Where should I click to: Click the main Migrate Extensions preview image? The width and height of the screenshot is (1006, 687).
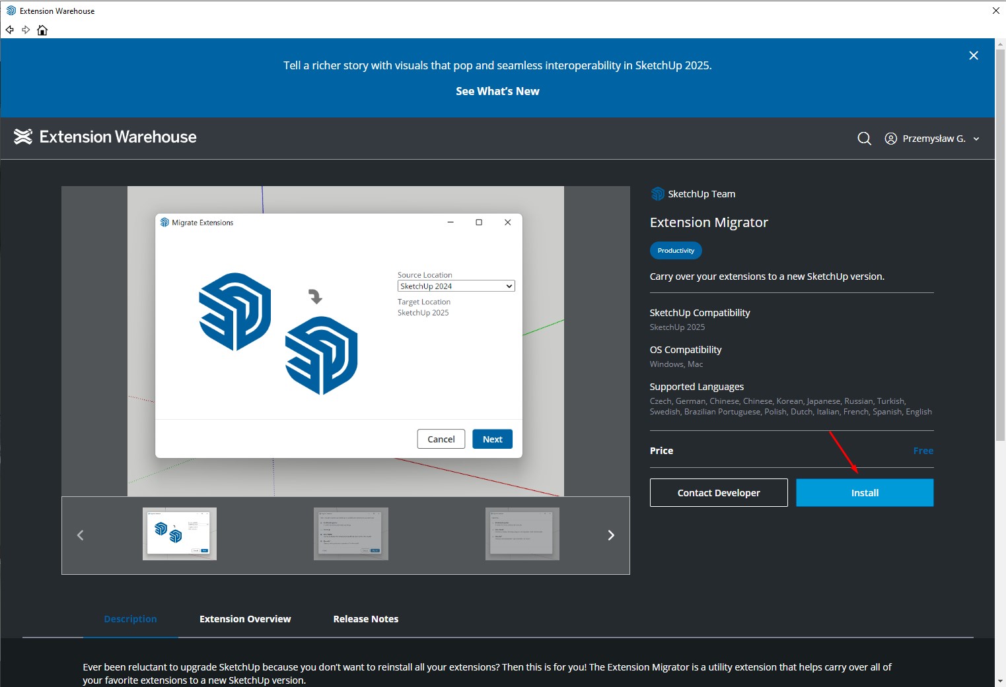click(345, 341)
